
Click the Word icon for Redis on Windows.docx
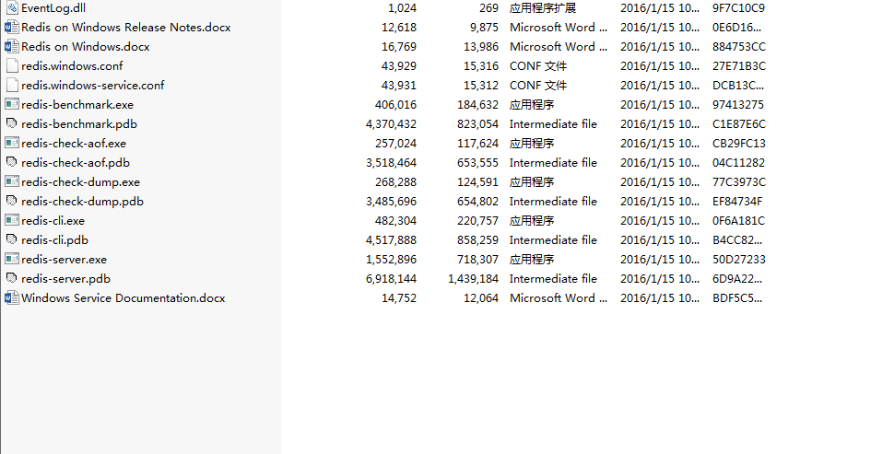pos(12,46)
